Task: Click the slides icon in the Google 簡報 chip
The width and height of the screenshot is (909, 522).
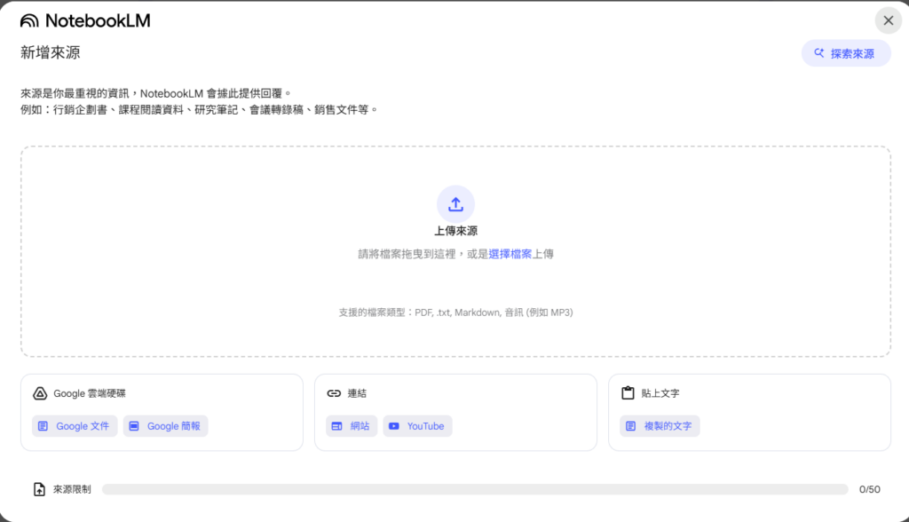Action: point(134,426)
